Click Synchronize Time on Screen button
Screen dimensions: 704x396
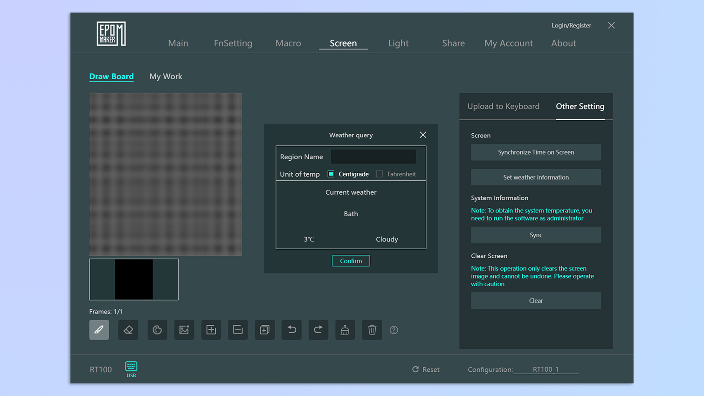click(536, 152)
